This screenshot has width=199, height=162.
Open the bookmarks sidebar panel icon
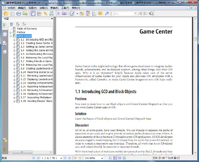(5, 26)
